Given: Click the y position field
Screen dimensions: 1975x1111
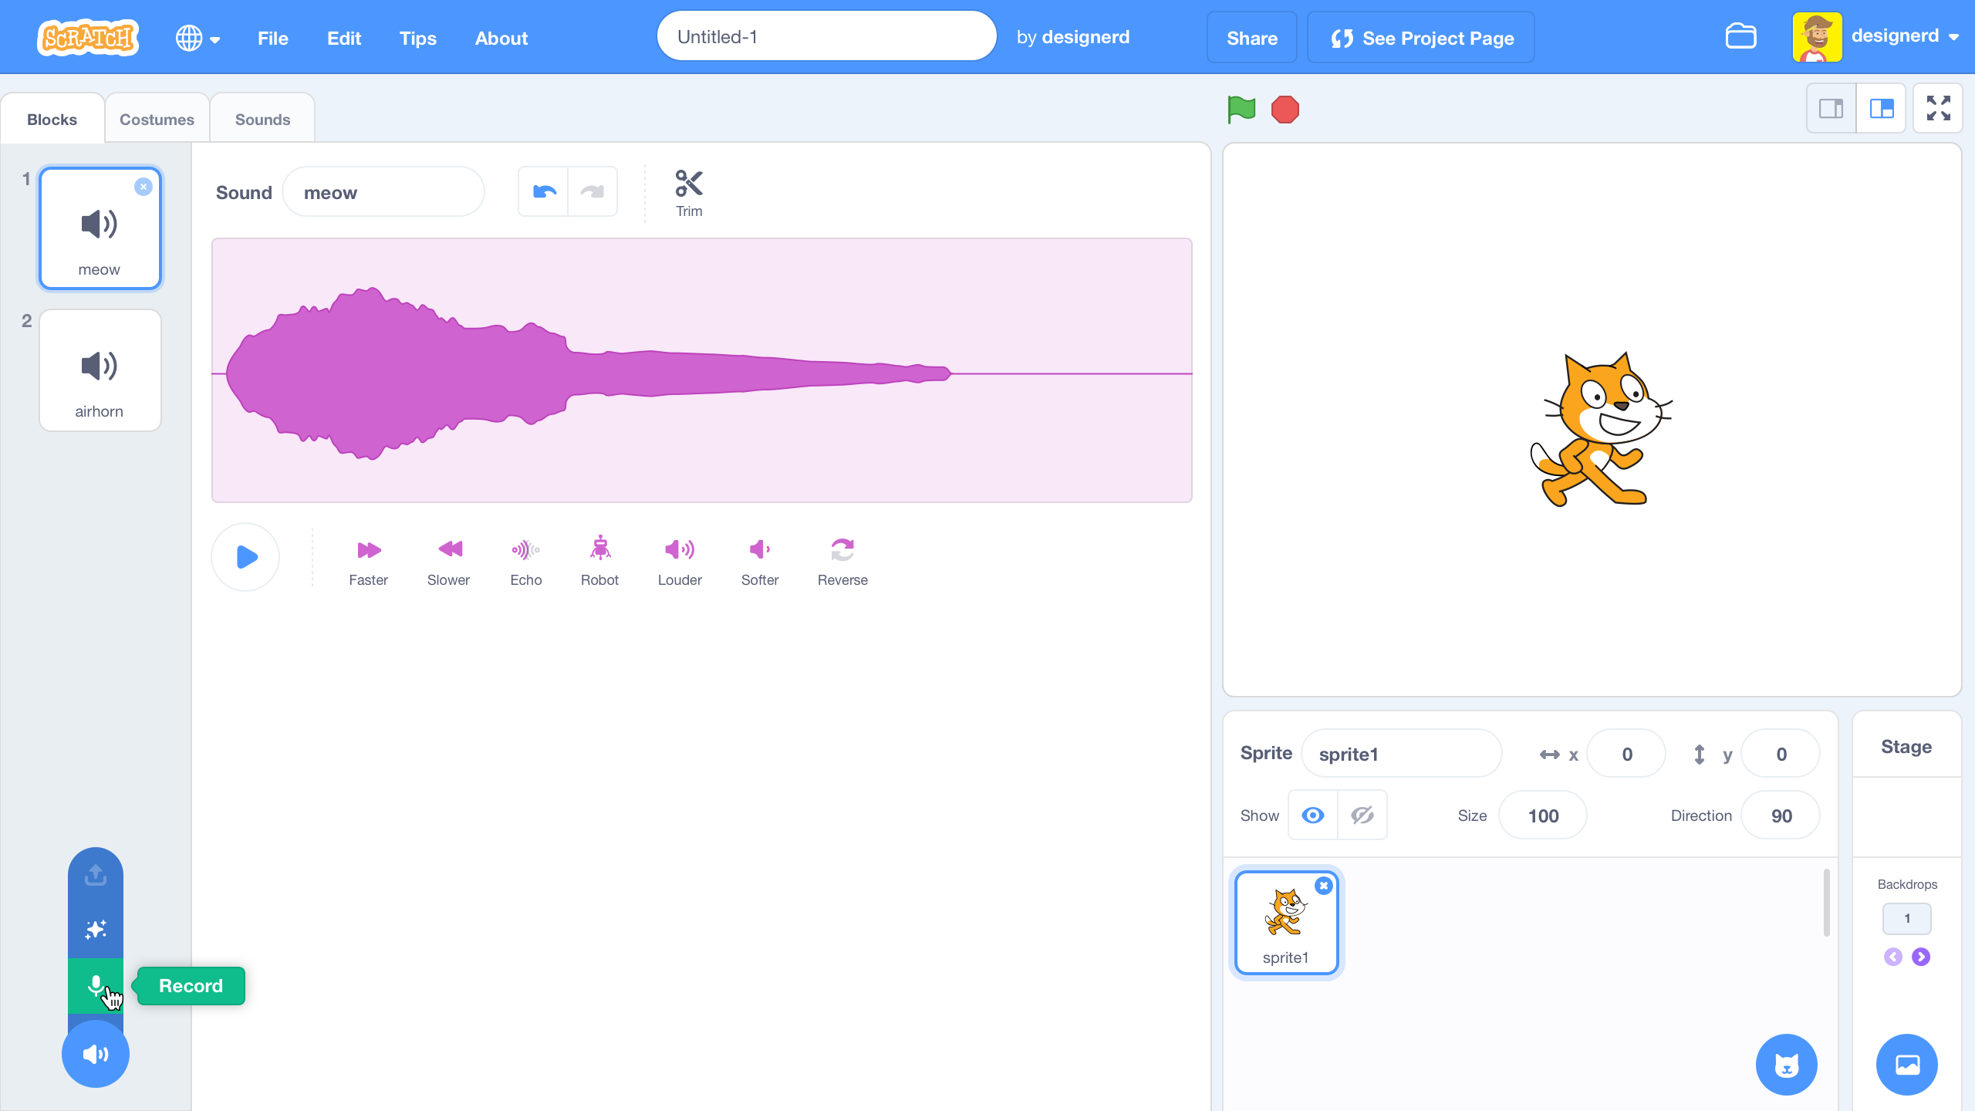Looking at the screenshot, I should (1781, 754).
